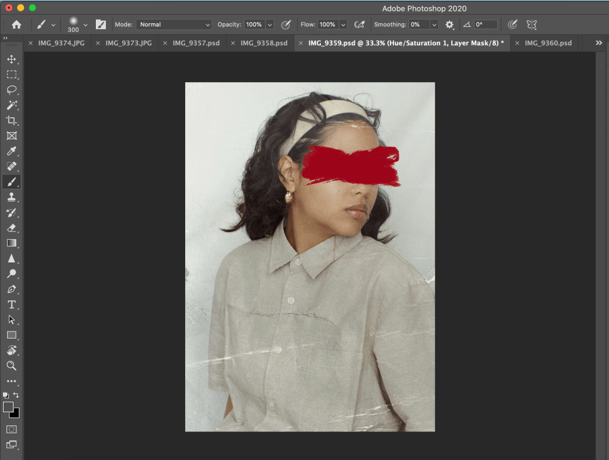Toggle Quick Mask mode
Viewport: 609px width, 460px height.
[x=11, y=428]
